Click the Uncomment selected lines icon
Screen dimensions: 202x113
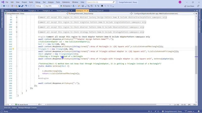[98, 6]
